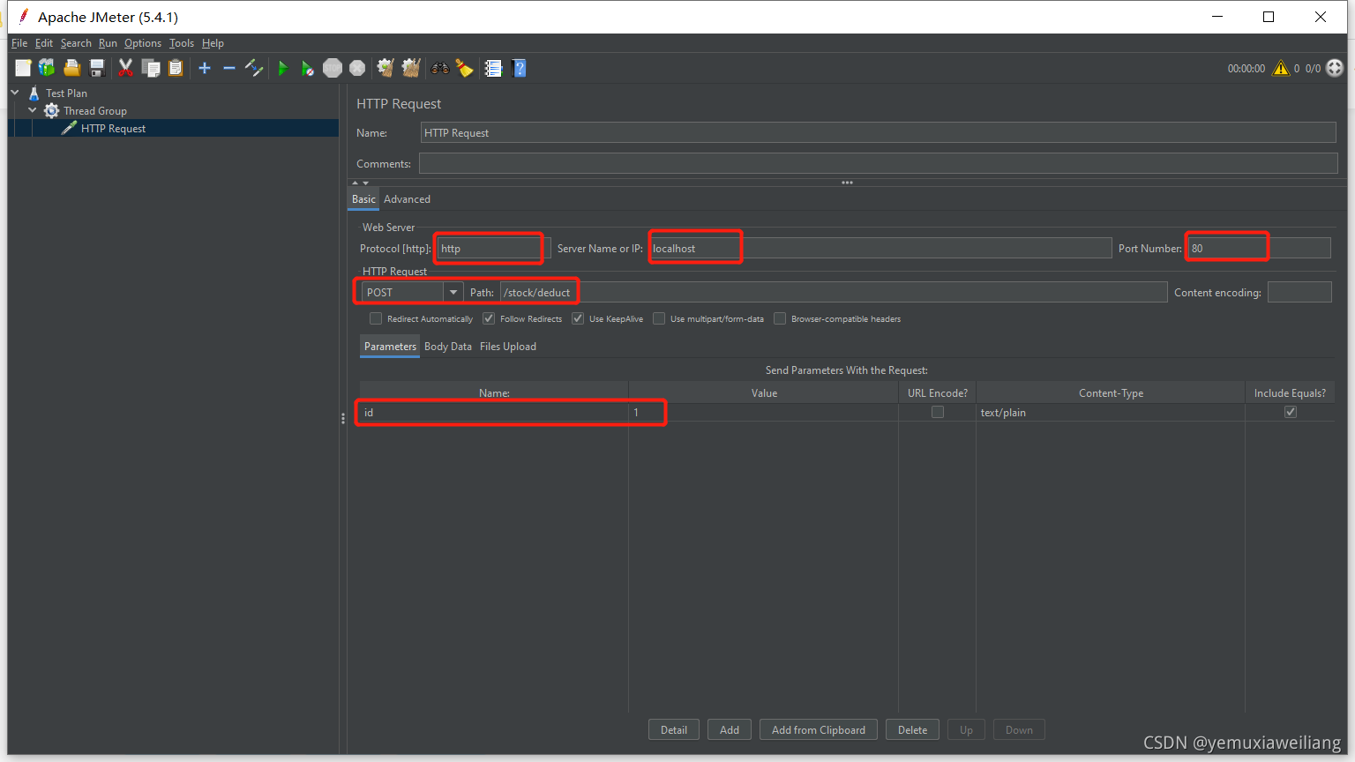Uncheck the Use KeepAlive checkbox
Viewport: 1355px width, 762px height.
tap(578, 318)
